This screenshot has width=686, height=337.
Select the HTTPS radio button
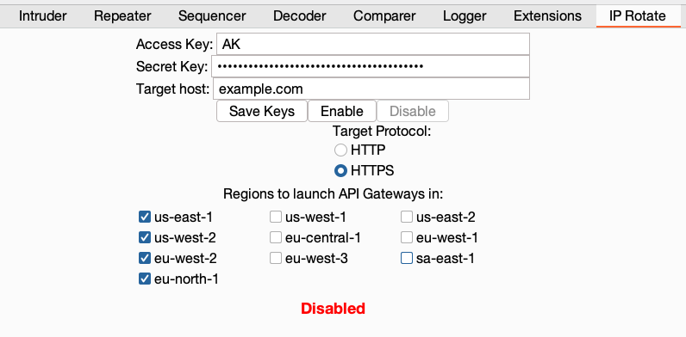[340, 171]
